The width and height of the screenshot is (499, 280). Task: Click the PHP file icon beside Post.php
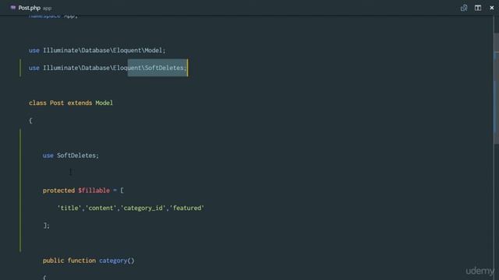click(x=12, y=8)
